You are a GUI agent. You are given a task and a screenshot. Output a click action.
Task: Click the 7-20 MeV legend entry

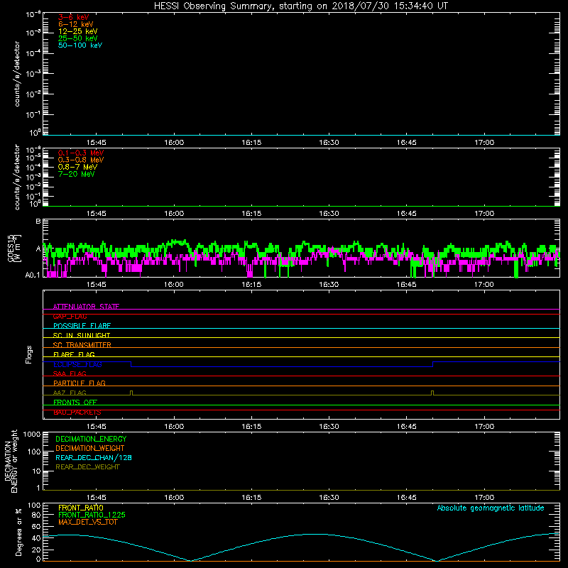tap(76, 174)
